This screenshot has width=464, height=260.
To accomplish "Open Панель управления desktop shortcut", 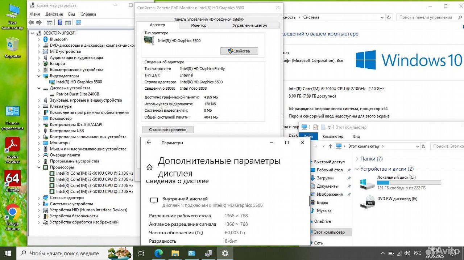I will (13, 118).
